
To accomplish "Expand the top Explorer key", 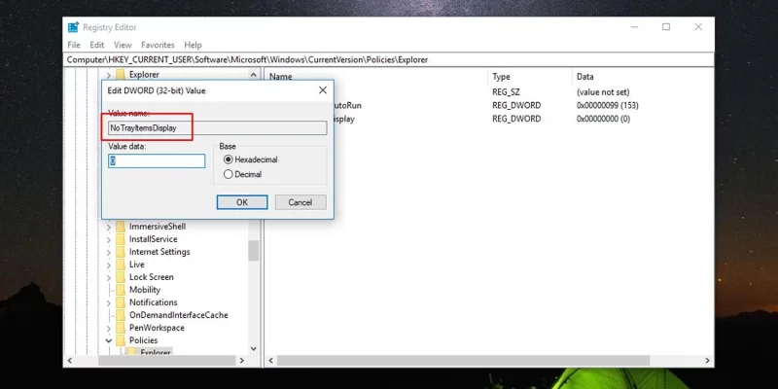I will [109, 75].
